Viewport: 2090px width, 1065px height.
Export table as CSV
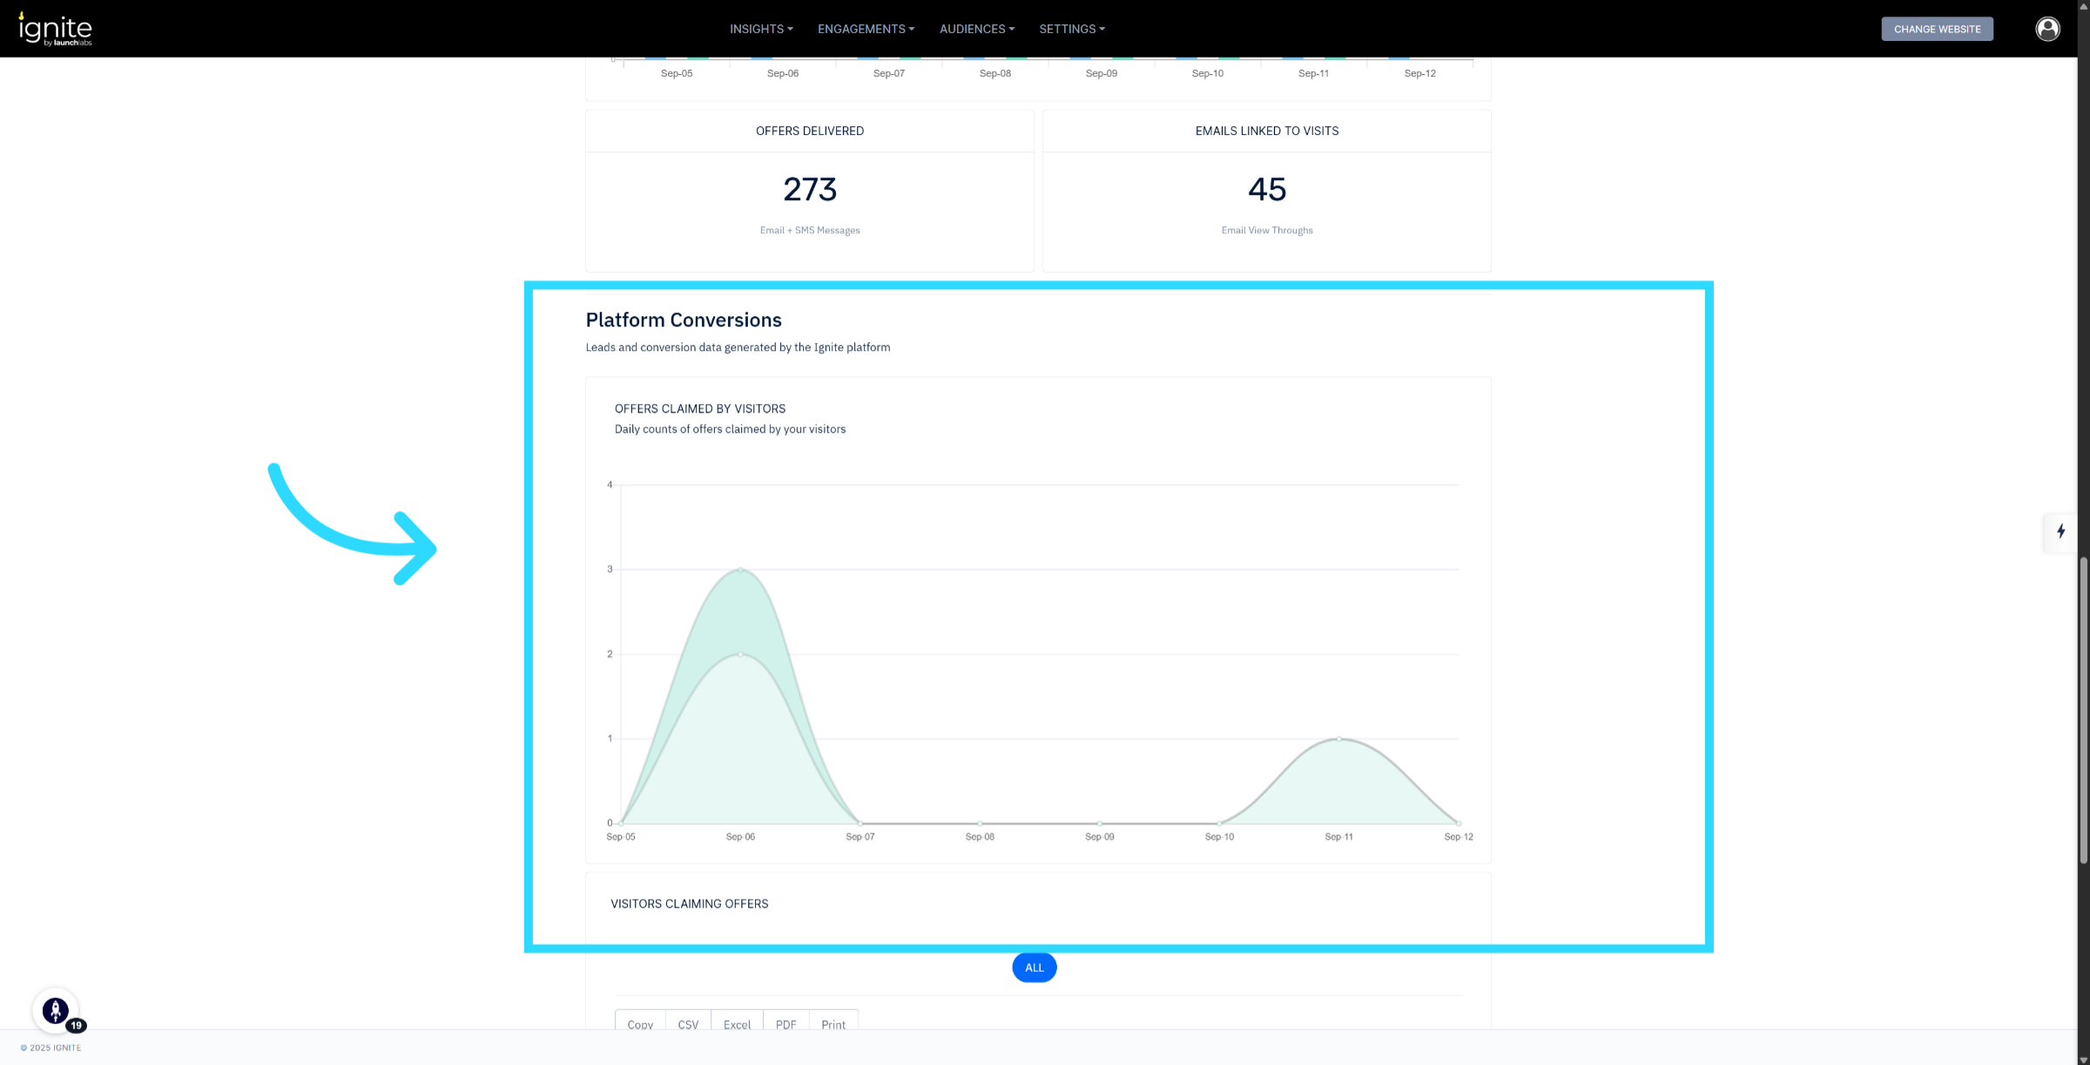688,1023
